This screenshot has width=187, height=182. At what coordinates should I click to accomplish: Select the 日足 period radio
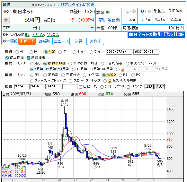17,52
